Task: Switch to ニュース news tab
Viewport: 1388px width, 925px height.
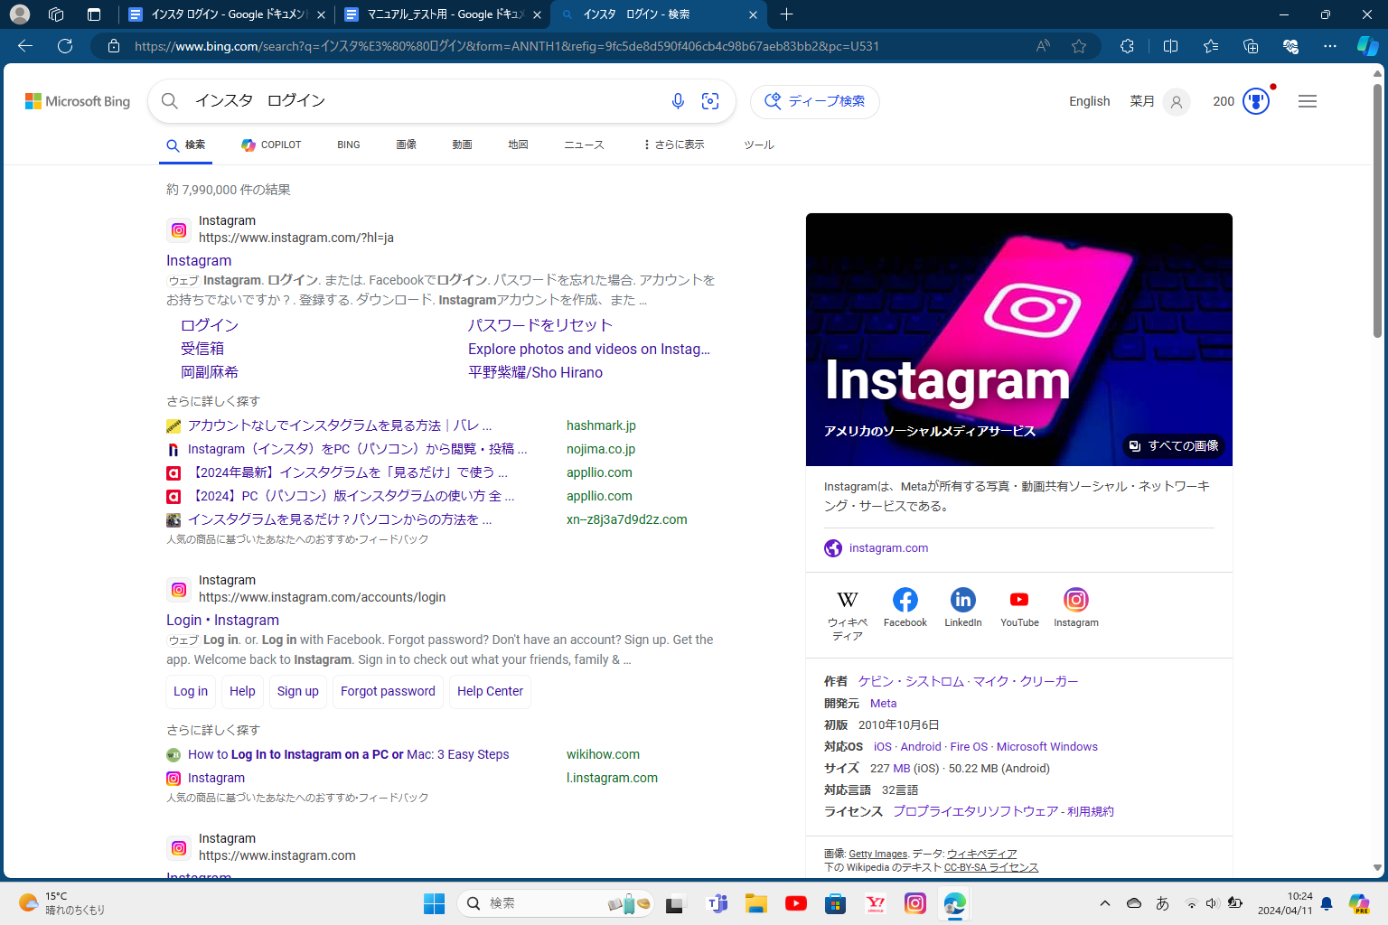Action: click(584, 145)
